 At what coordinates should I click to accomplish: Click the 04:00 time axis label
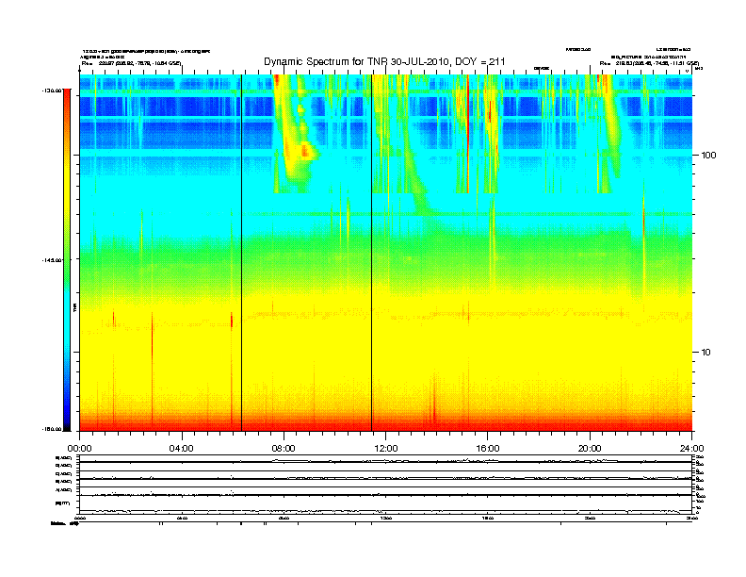[182, 449]
